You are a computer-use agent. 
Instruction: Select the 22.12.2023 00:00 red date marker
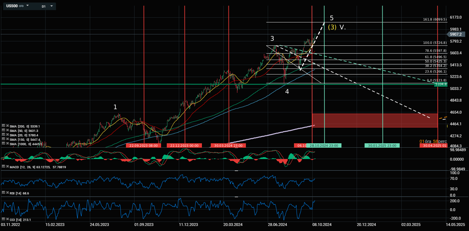click(x=184, y=145)
